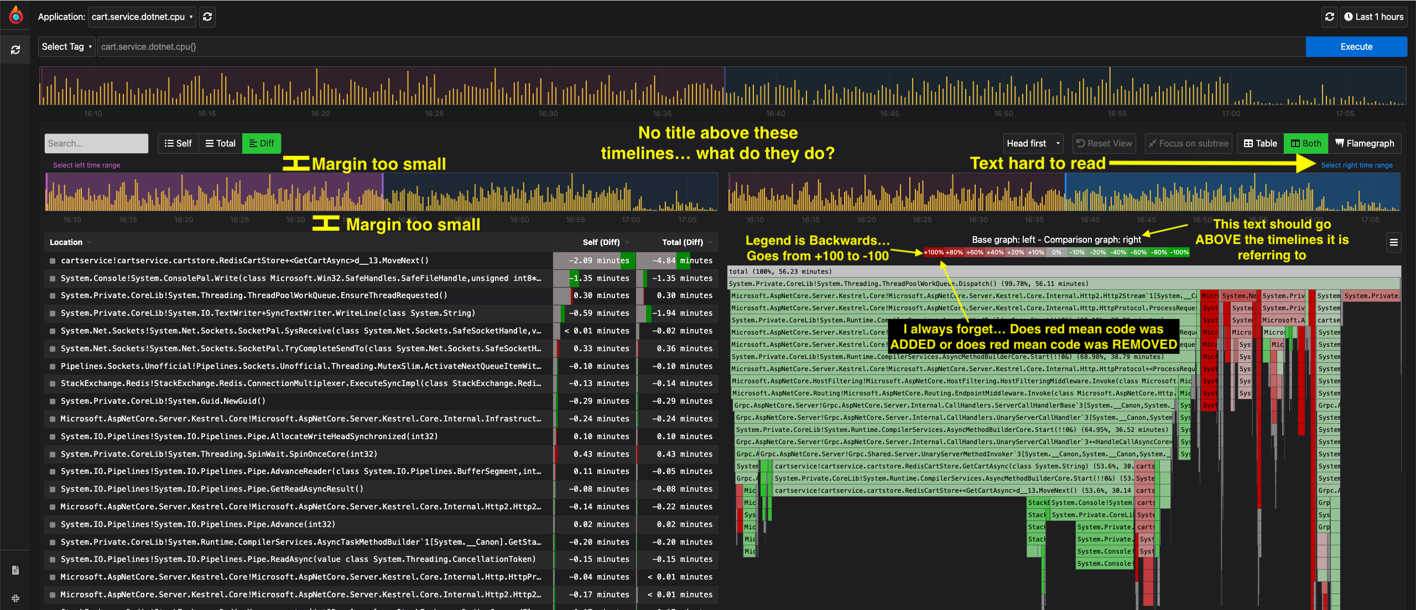Click the Execute button

coord(1356,46)
